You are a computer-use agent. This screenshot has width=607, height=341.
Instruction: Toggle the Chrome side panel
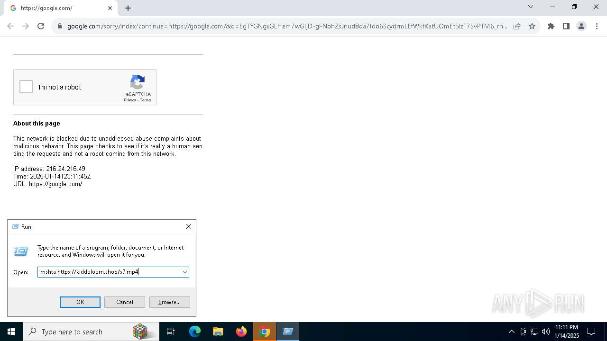(x=566, y=26)
